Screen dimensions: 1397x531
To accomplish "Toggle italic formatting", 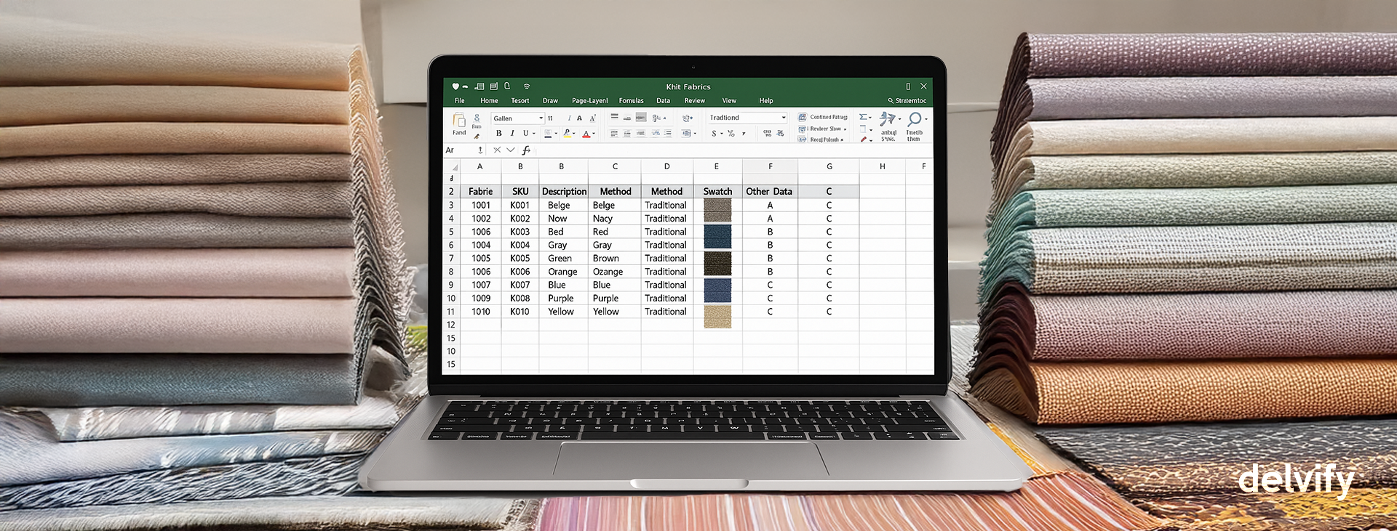I will tap(512, 134).
